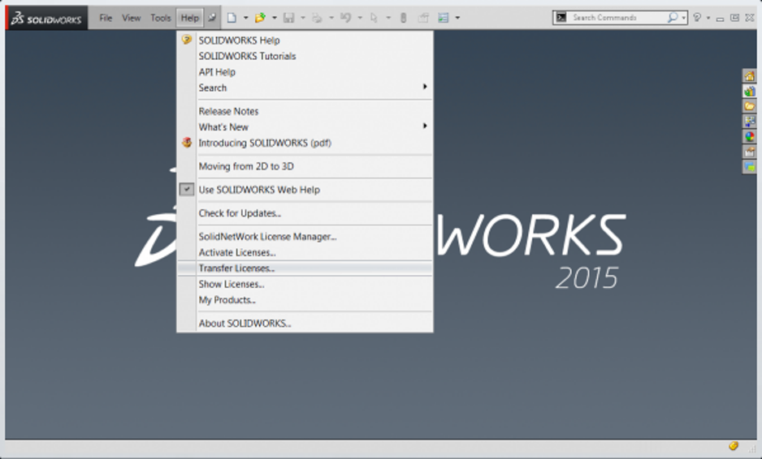Click the Save diskette icon
Screen dimensions: 762x459
pyautogui.click(x=288, y=18)
